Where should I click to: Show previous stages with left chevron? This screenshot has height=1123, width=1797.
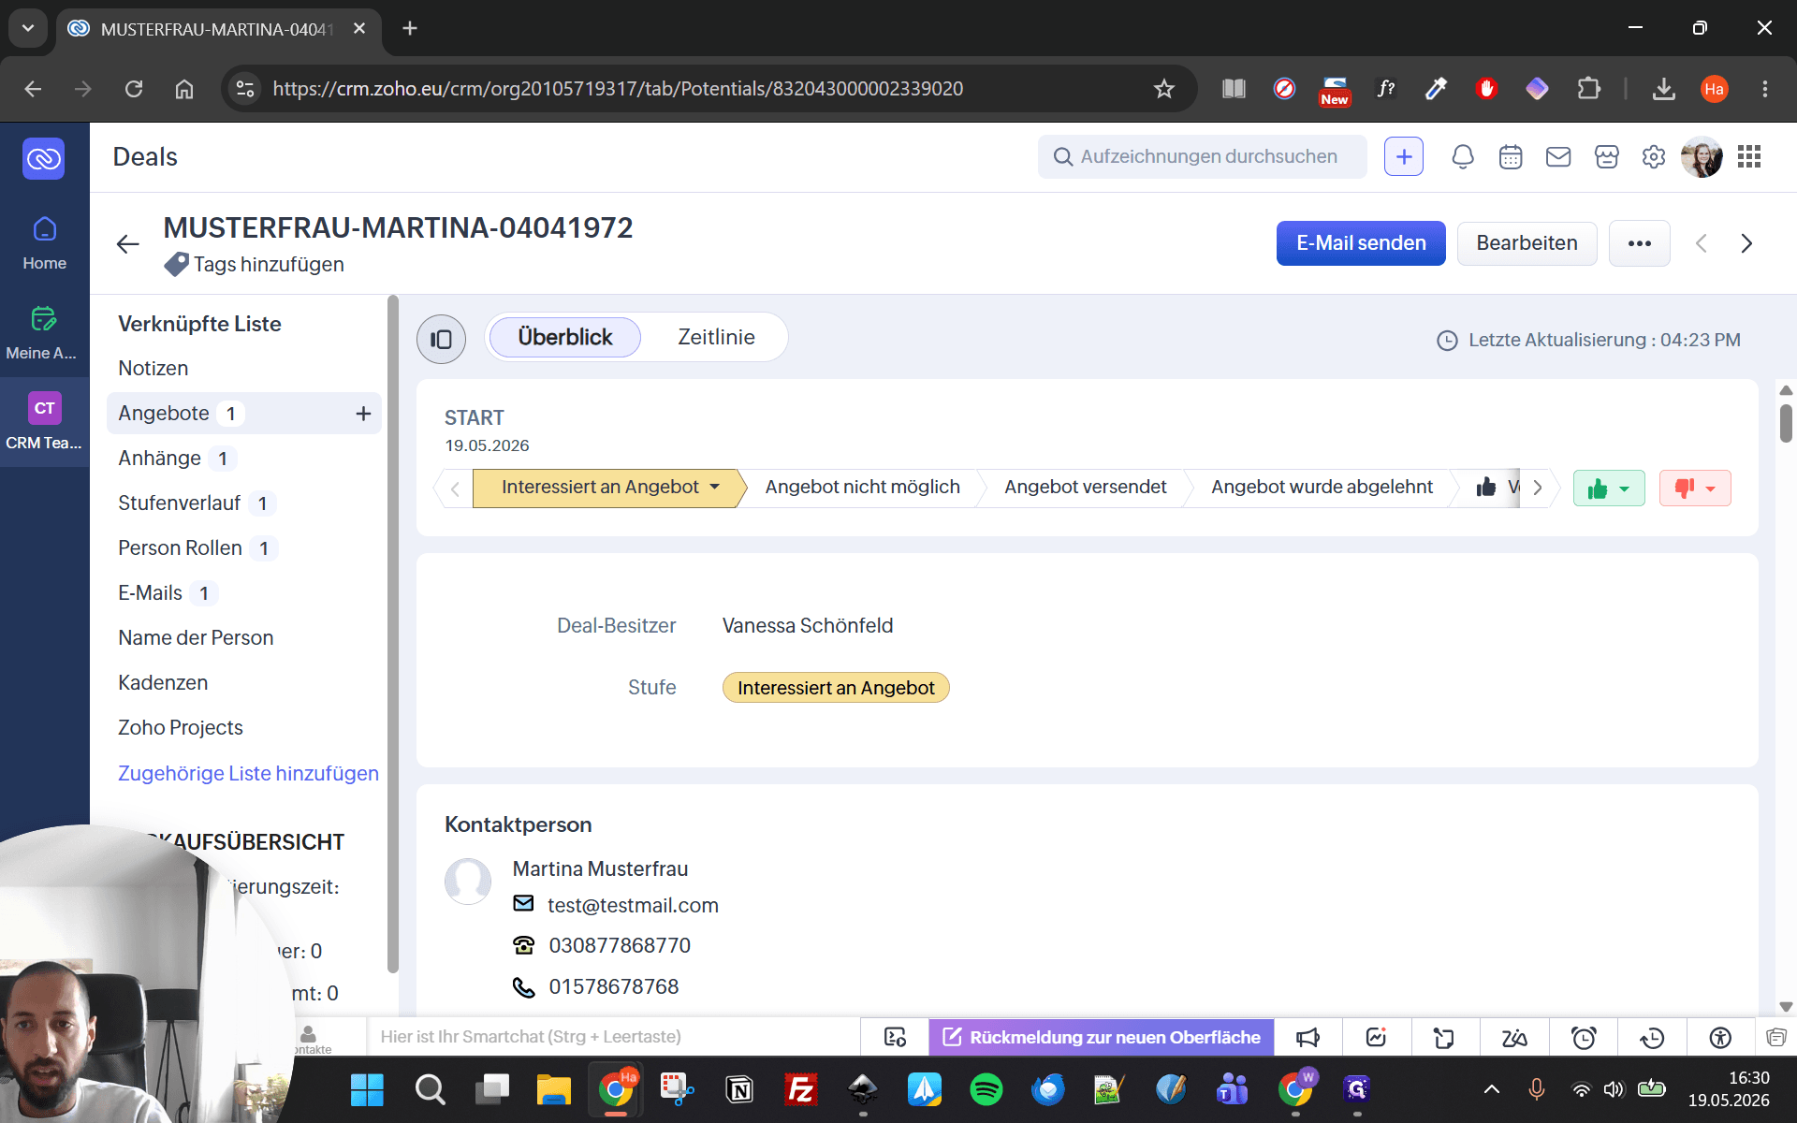click(x=455, y=489)
